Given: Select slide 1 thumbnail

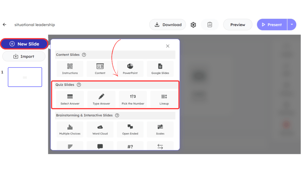Looking at the screenshot, I should (25, 77).
